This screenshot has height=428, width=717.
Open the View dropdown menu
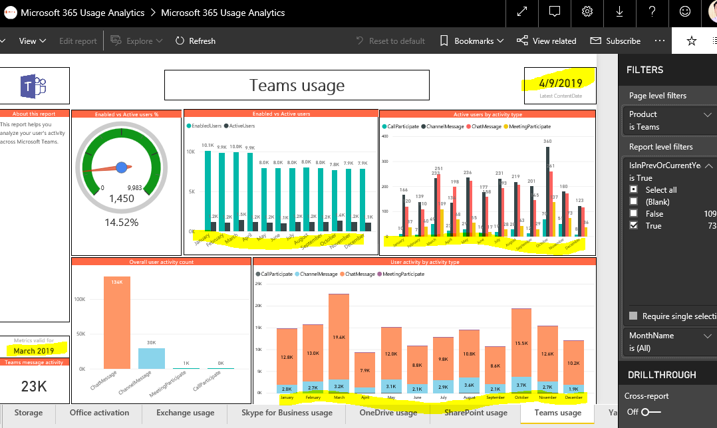[32, 41]
